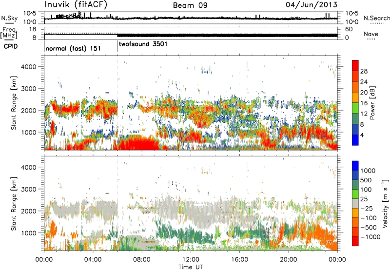Click the '10^5' tick left of the noise panel
The width and height of the screenshot is (390, 270).
pyautogui.click(x=30, y=14)
